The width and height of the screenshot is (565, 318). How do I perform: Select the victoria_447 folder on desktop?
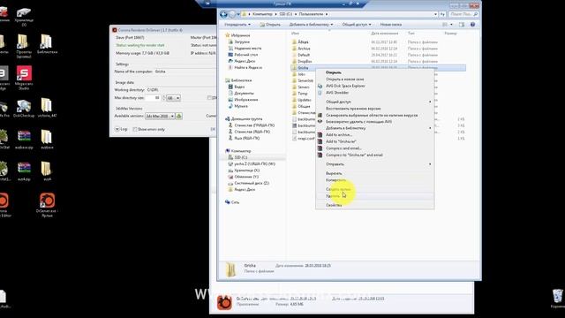click(47, 108)
